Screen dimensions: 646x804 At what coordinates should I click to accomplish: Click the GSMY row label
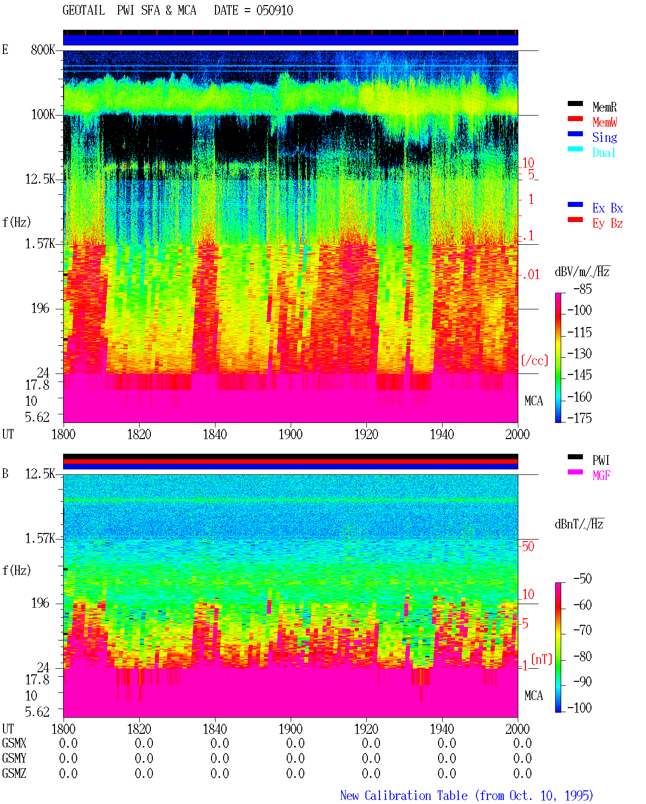click(14, 758)
